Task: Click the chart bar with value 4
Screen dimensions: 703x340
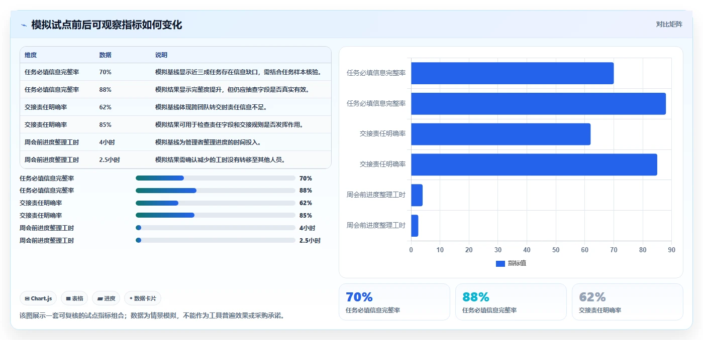Action: coord(417,195)
